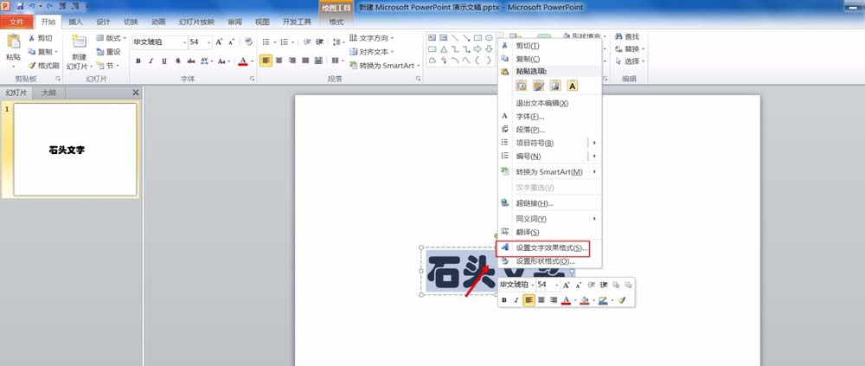This screenshot has height=366, width=865.
Task: Select the right arrow block shape
Action: click(x=477, y=49)
